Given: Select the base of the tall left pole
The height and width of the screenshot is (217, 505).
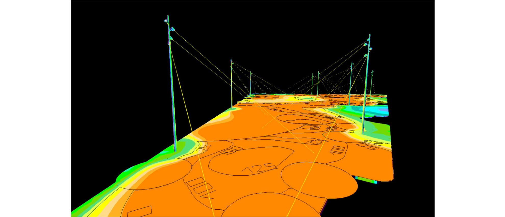Looking at the screenshot, I should pos(175,150).
